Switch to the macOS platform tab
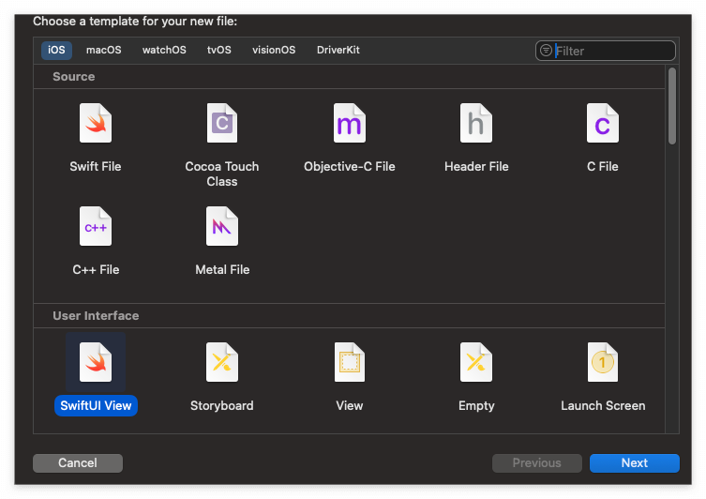Image resolution: width=706 pixels, height=499 pixels. point(103,50)
